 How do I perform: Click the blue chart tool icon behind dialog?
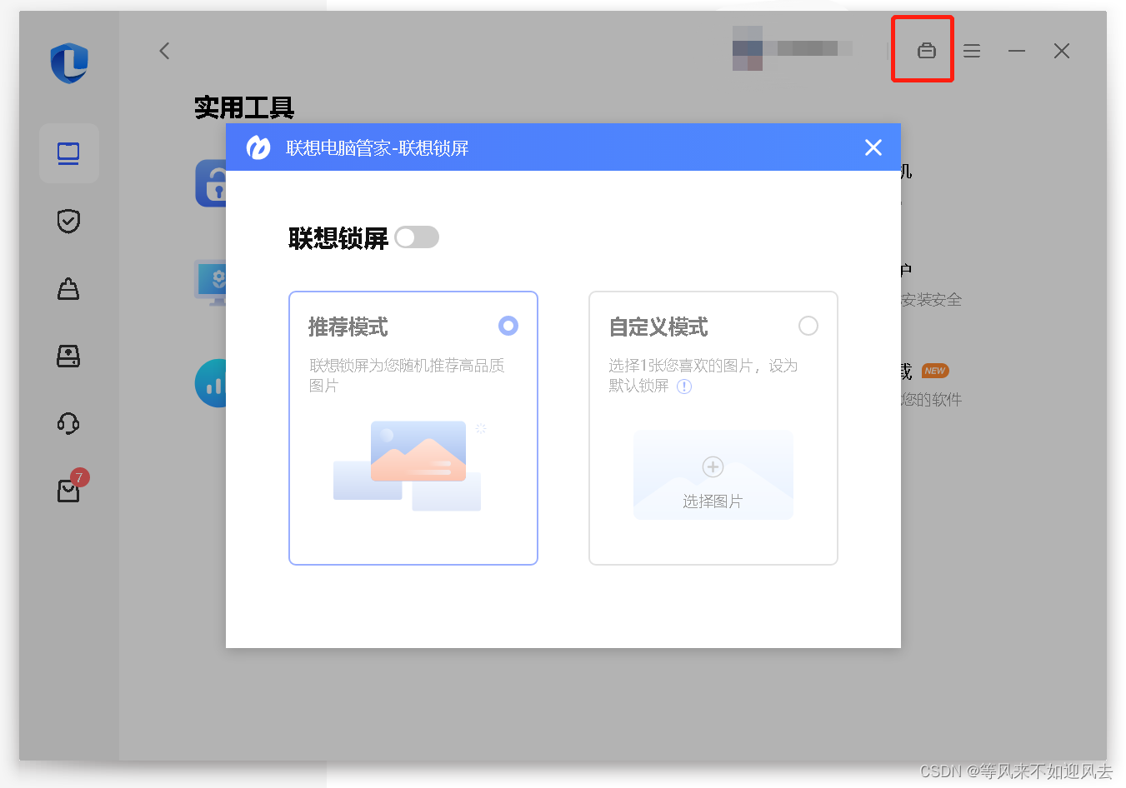pyautogui.click(x=211, y=383)
